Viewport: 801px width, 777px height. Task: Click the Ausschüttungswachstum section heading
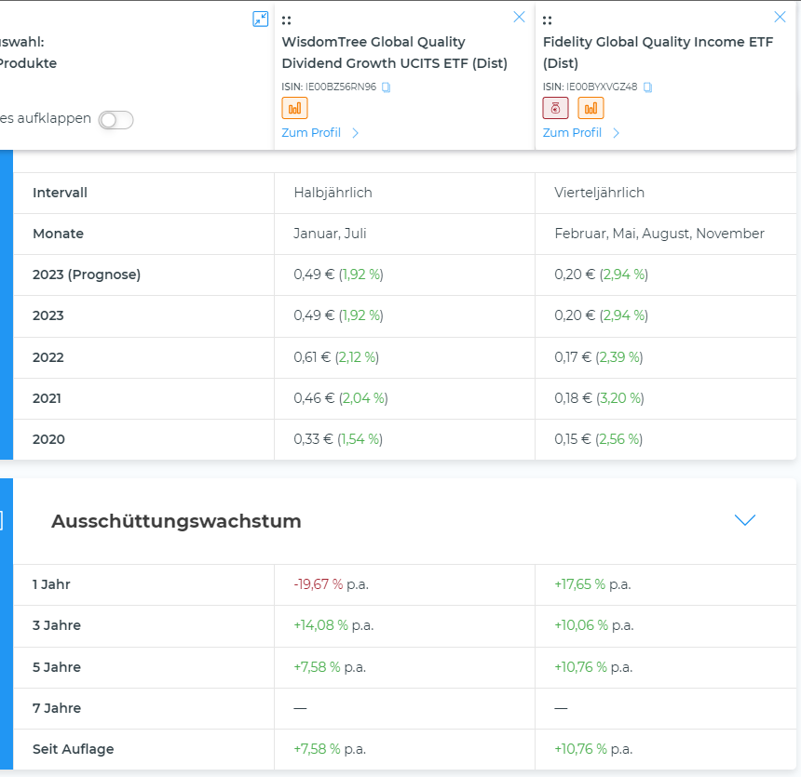[x=176, y=521]
